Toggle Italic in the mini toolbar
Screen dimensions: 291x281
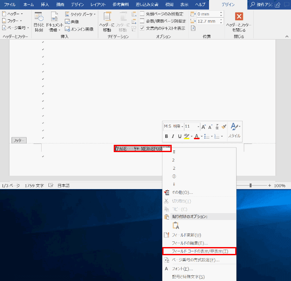click(173, 136)
